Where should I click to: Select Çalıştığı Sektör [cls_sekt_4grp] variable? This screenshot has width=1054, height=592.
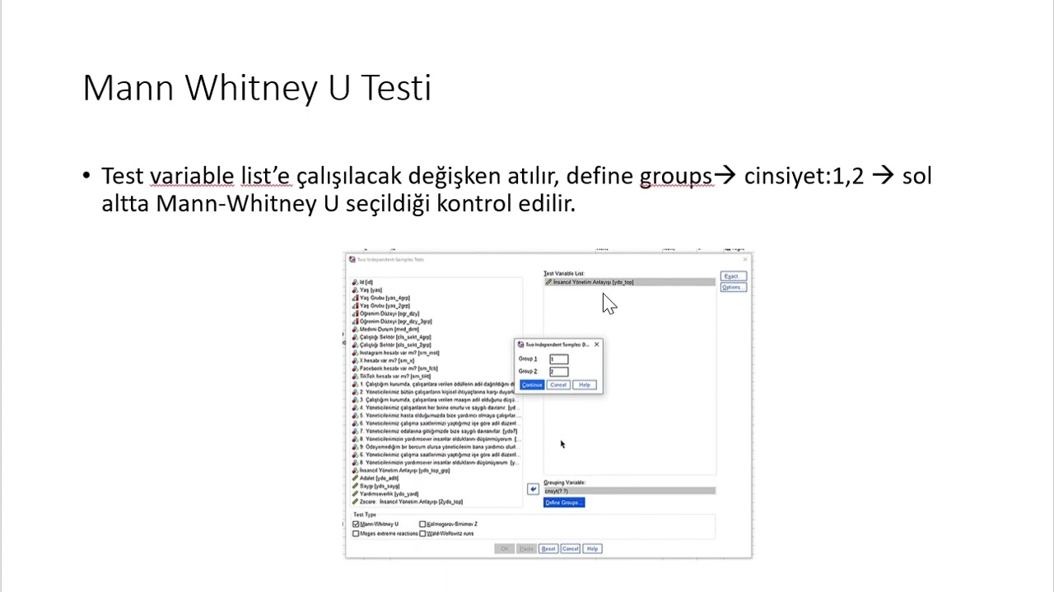pos(392,337)
